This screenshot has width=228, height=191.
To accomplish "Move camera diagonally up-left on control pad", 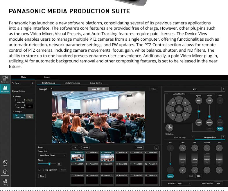I will coord(173,103).
